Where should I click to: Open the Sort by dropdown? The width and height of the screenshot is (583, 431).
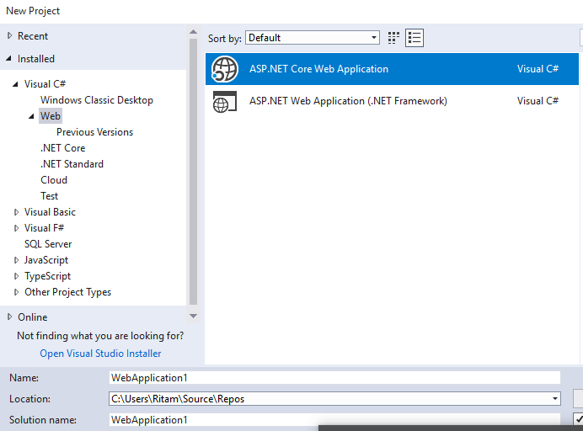pyautogui.click(x=313, y=38)
